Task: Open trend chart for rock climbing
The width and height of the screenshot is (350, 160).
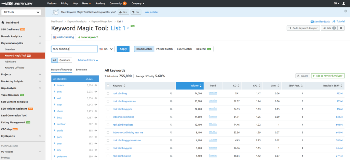Action: pyautogui.click(x=213, y=94)
